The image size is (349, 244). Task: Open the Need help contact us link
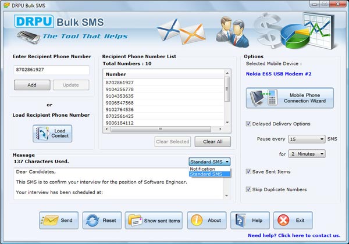tap(294, 235)
